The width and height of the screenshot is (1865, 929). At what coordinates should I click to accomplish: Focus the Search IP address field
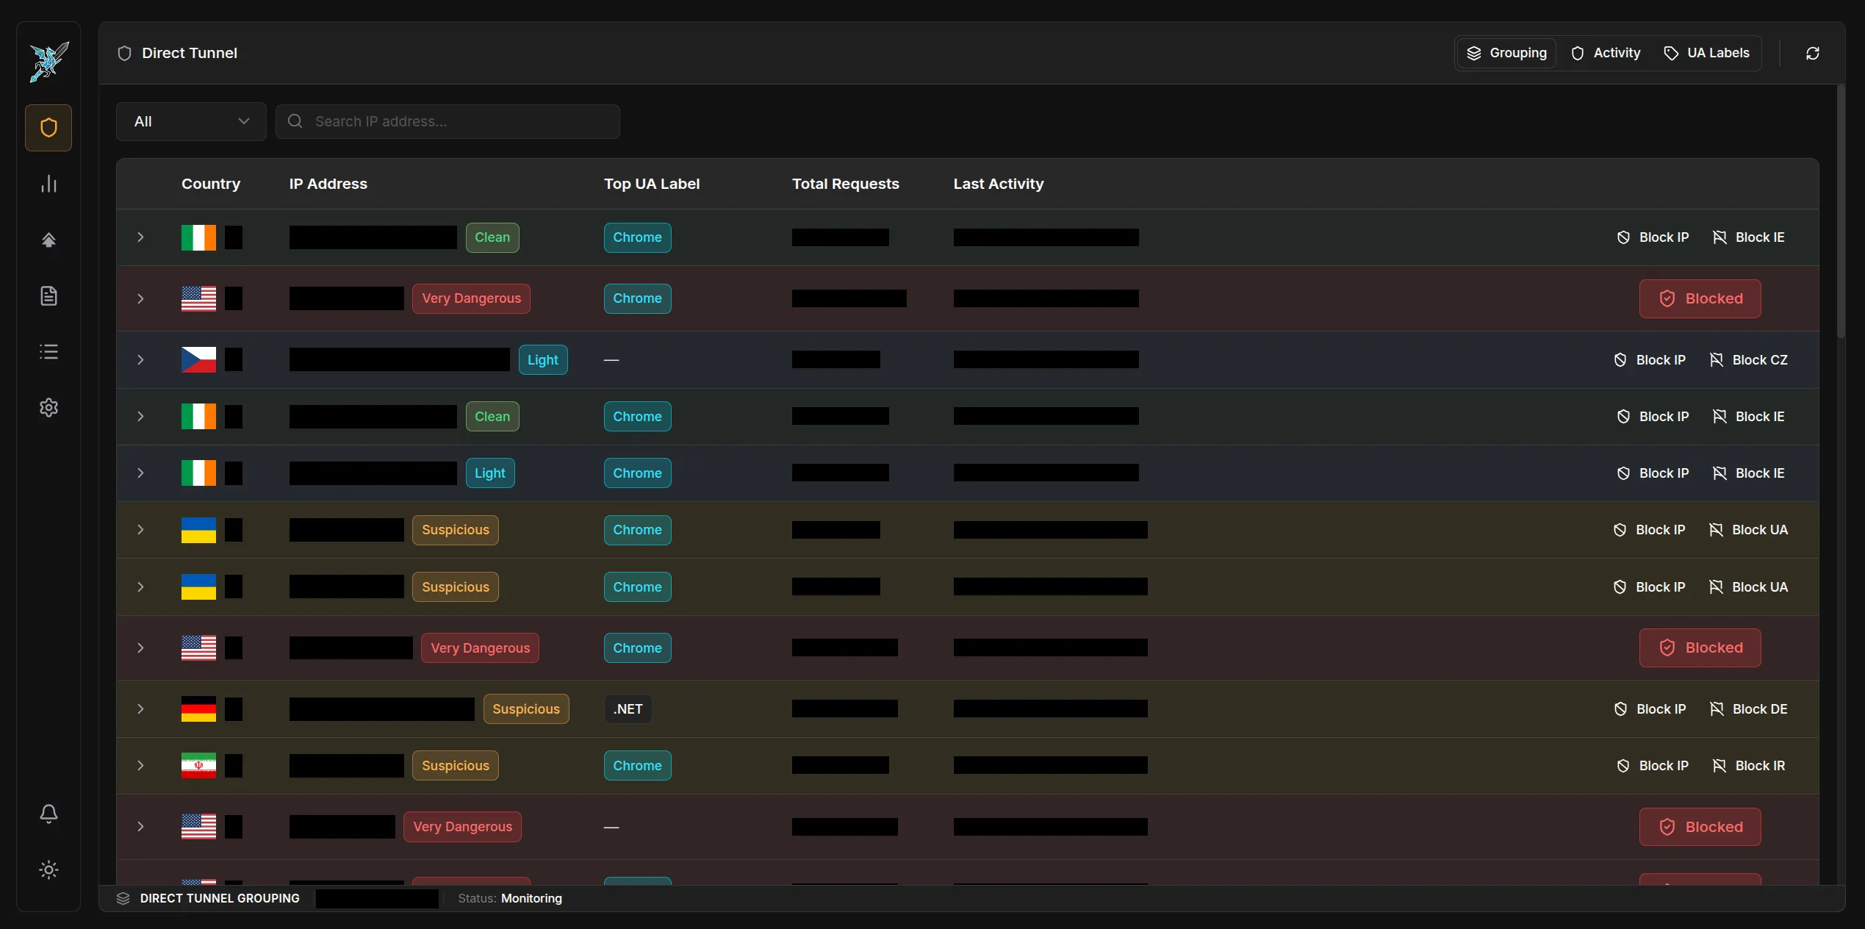click(448, 121)
